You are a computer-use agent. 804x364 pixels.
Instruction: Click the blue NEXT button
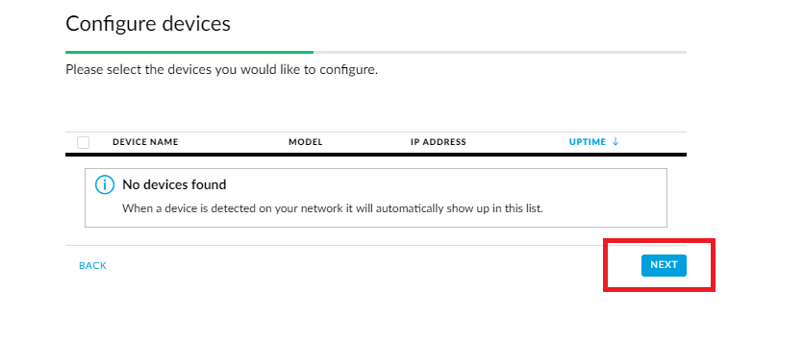[x=664, y=265]
